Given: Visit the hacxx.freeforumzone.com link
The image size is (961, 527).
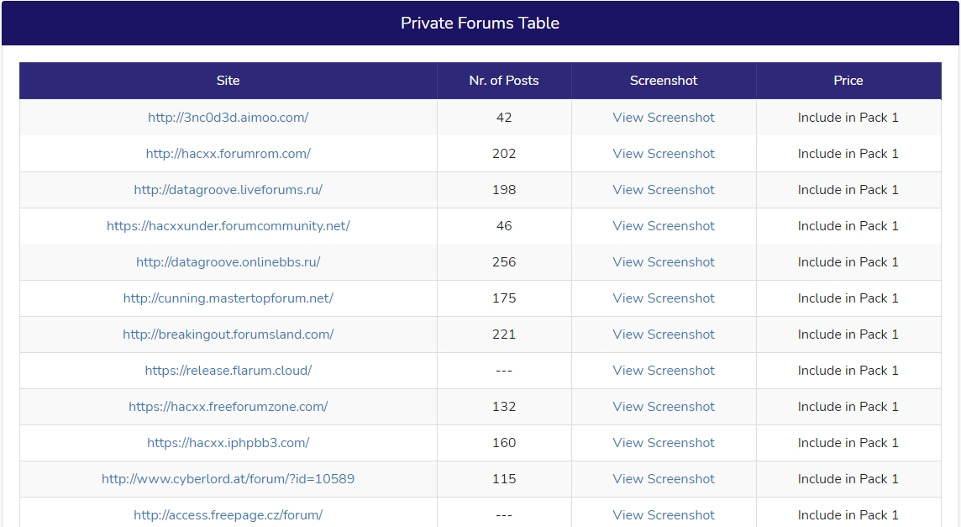Looking at the screenshot, I should point(228,407).
